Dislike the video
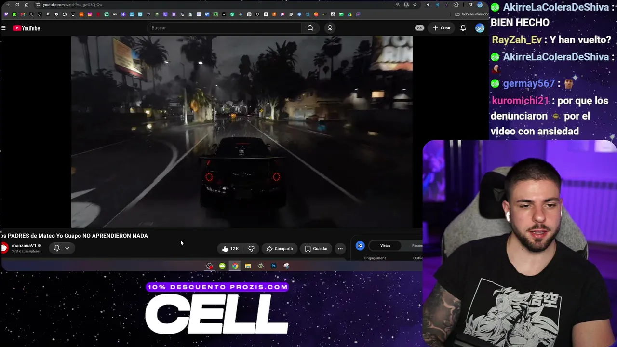 point(251,249)
